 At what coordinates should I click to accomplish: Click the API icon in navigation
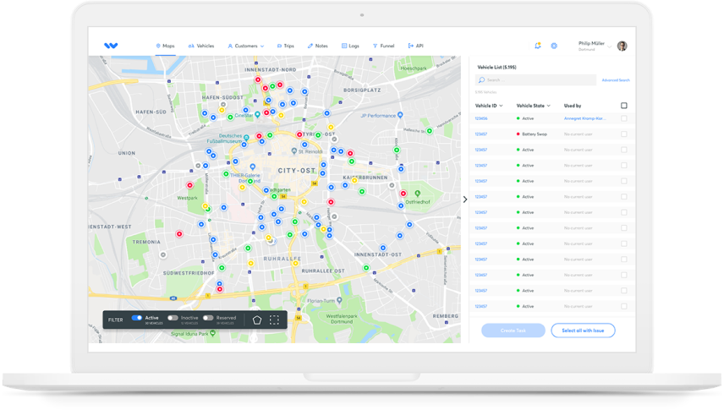(x=410, y=46)
